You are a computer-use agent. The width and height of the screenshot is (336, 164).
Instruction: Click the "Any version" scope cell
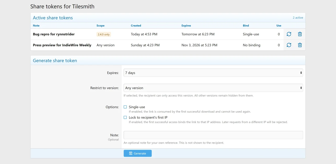point(106,45)
